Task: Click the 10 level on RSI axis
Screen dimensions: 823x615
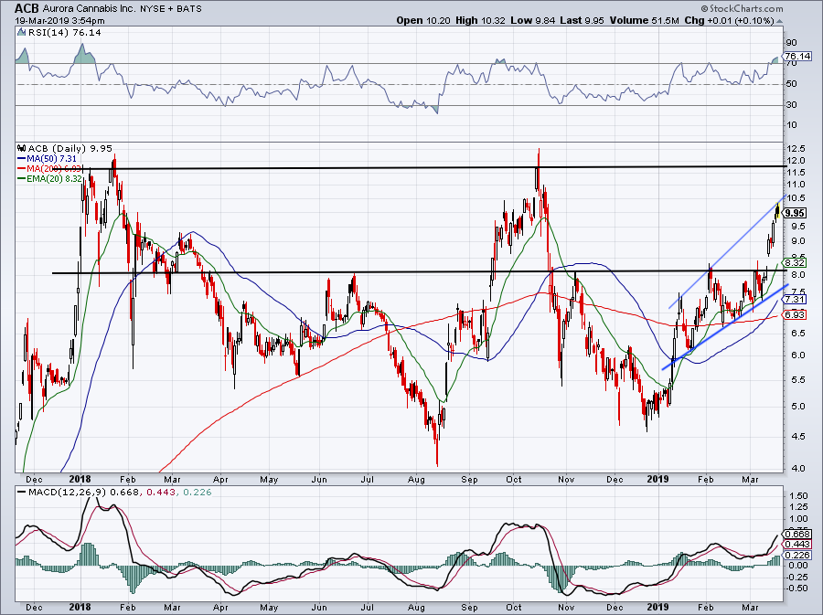Action: (792, 125)
